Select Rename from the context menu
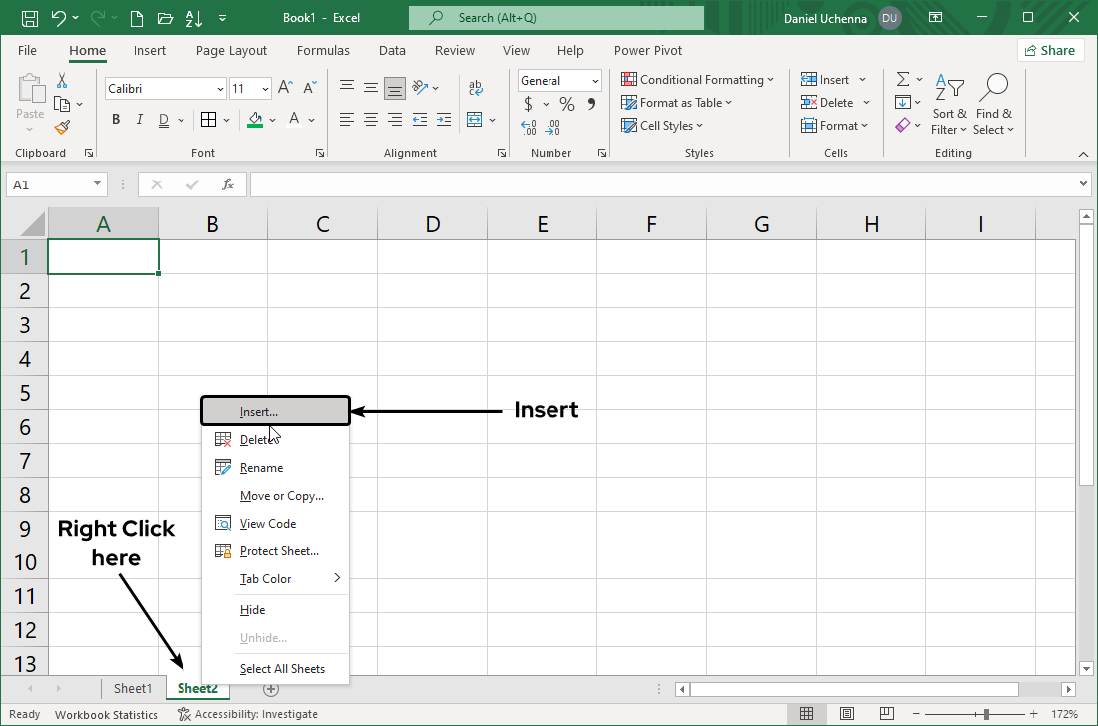The height and width of the screenshot is (726, 1098). 261,467
